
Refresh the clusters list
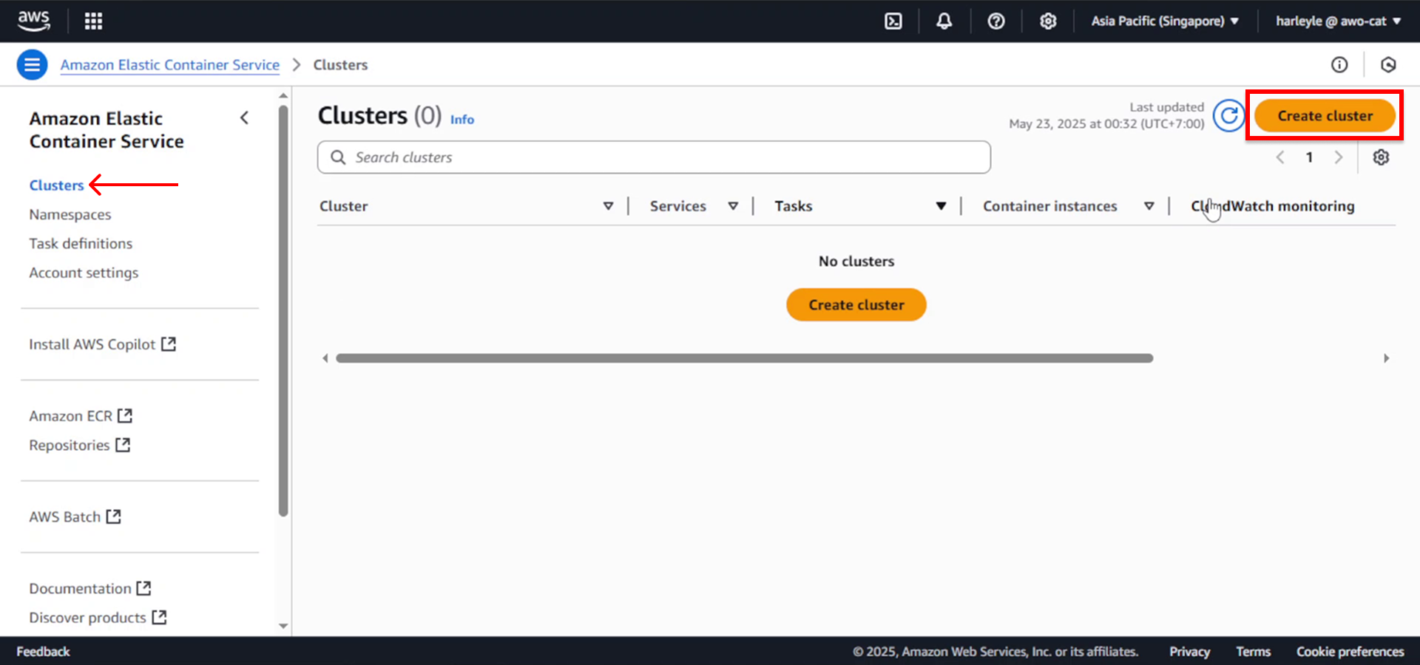click(1228, 116)
